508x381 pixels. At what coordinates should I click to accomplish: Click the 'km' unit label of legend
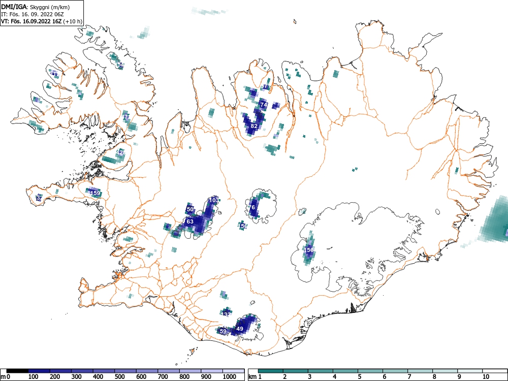252,377
